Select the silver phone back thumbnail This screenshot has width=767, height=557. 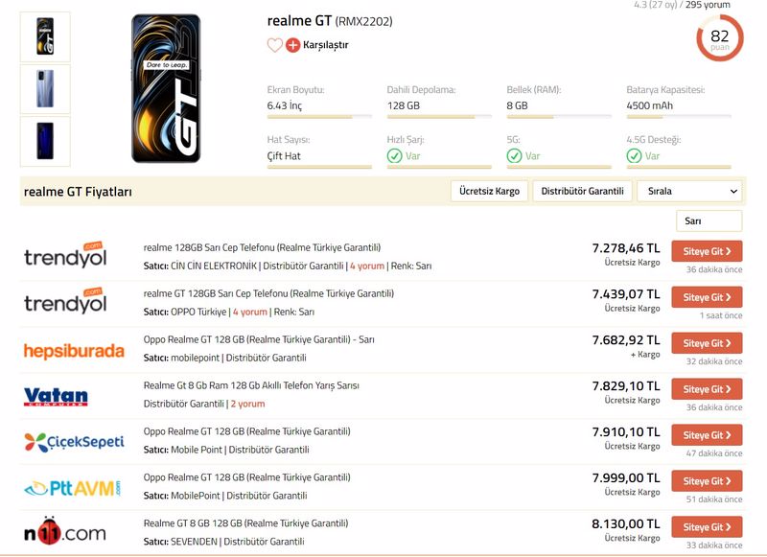tap(45, 89)
